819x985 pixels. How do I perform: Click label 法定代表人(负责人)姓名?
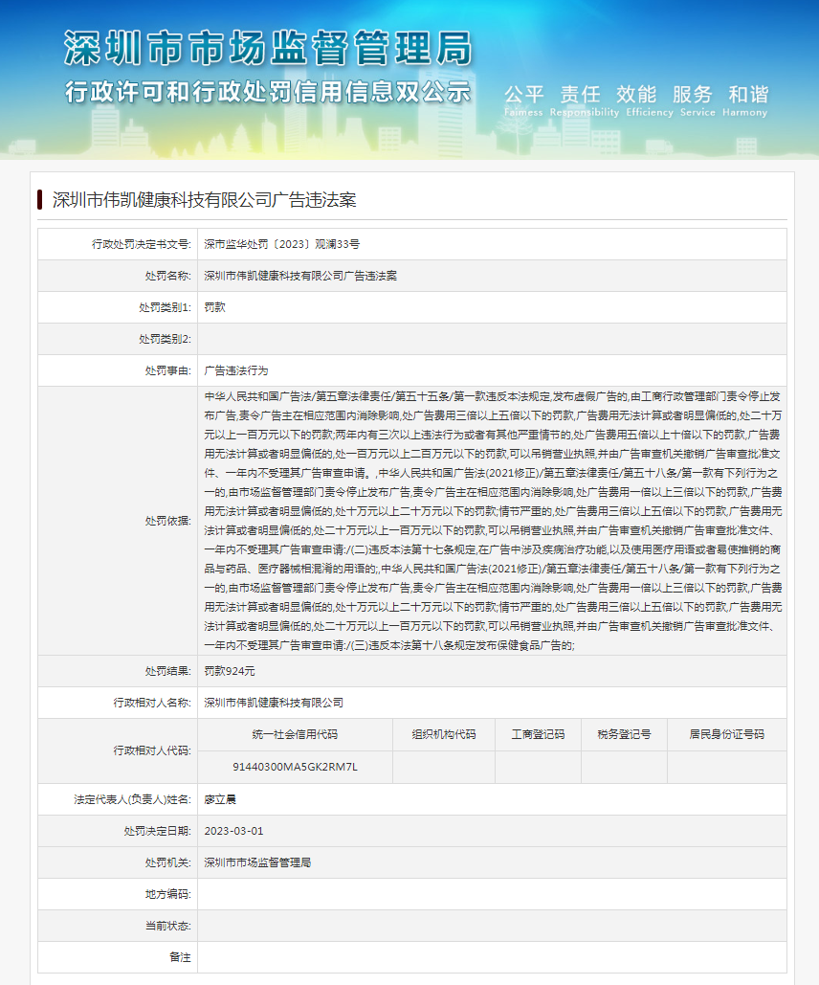point(133,799)
